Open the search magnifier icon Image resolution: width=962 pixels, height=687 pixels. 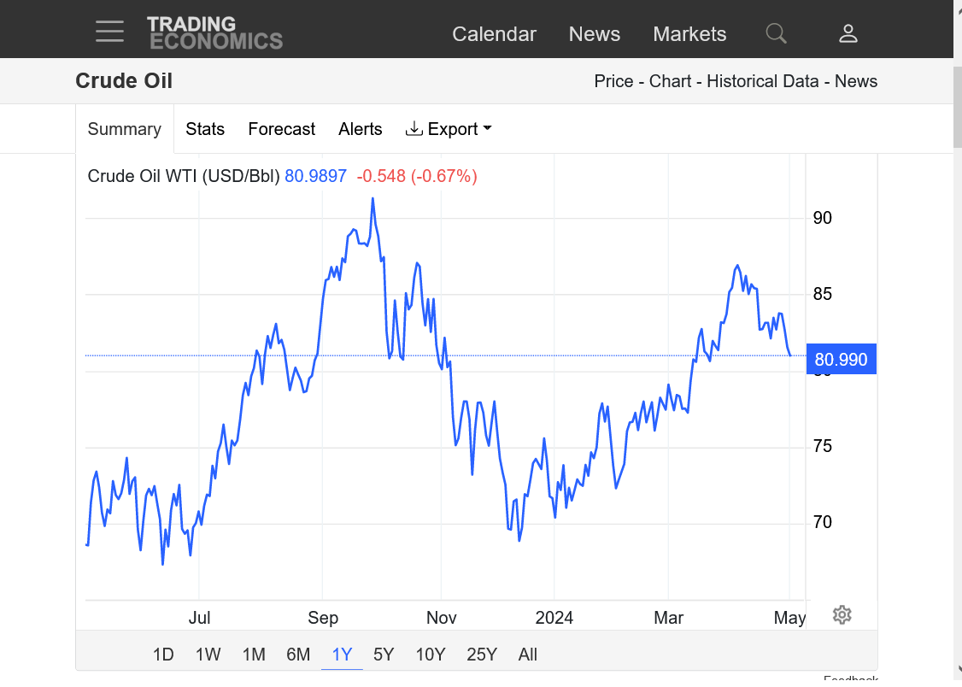tap(776, 33)
